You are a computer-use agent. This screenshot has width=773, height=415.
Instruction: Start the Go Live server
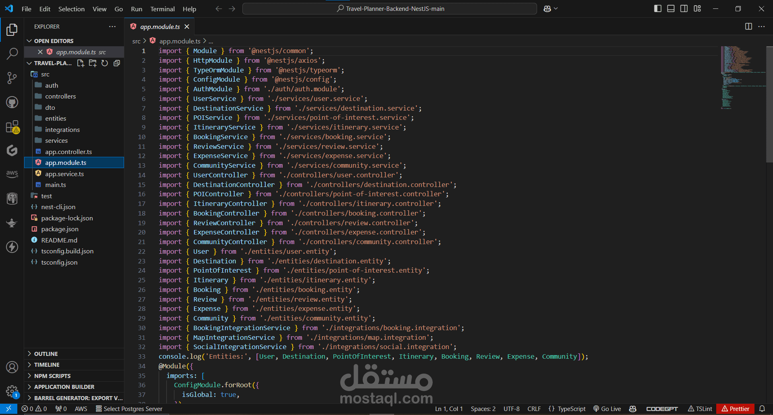click(607, 409)
